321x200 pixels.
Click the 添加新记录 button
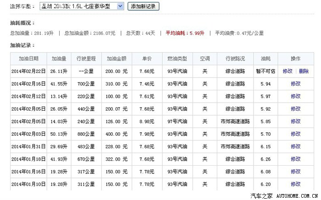tap(143, 6)
